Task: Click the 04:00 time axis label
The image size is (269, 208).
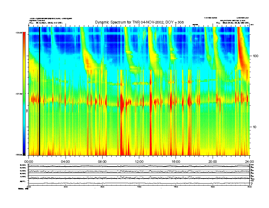Action: point(66,162)
